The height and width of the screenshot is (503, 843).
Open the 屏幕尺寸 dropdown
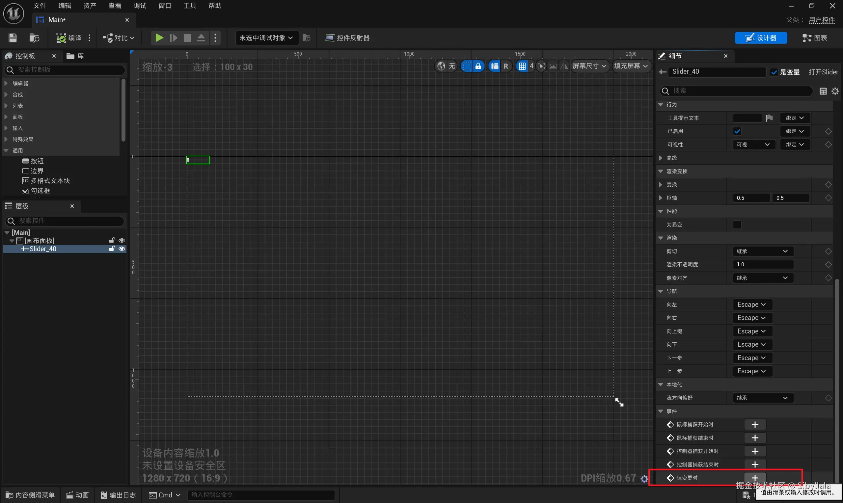coord(589,66)
